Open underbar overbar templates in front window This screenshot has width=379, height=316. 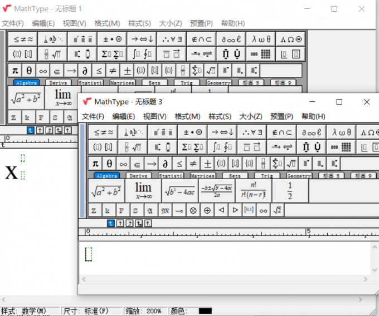(x=252, y=147)
